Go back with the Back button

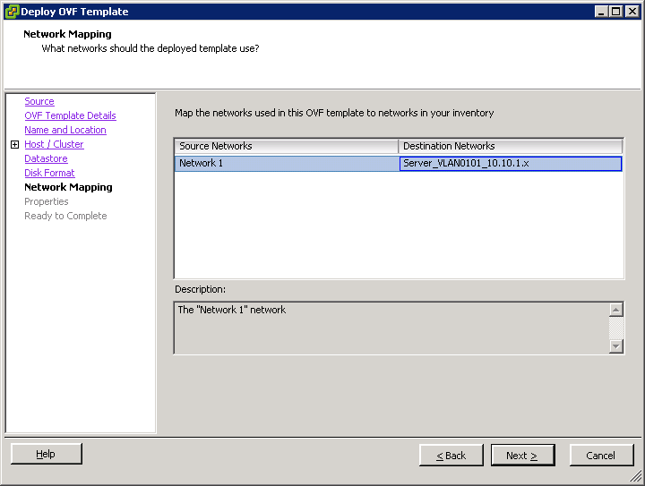click(x=451, y=456)
